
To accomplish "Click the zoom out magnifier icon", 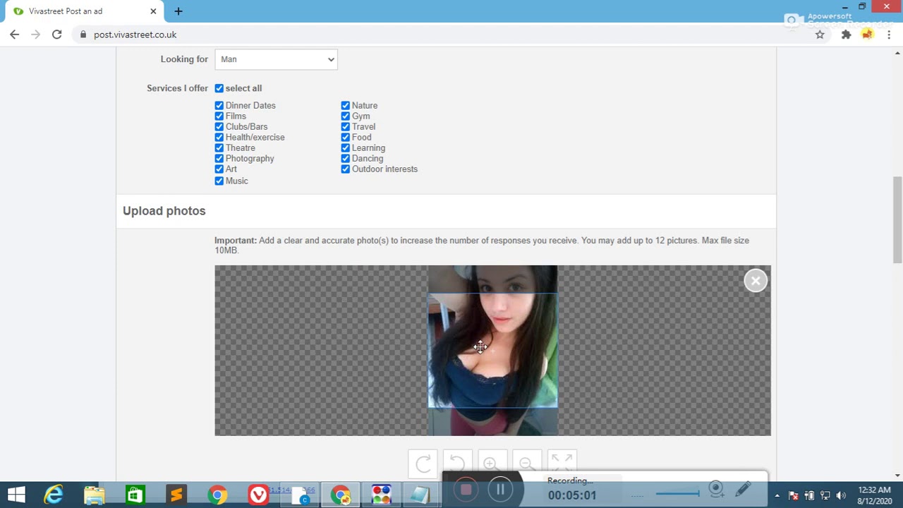I will 526,464.
